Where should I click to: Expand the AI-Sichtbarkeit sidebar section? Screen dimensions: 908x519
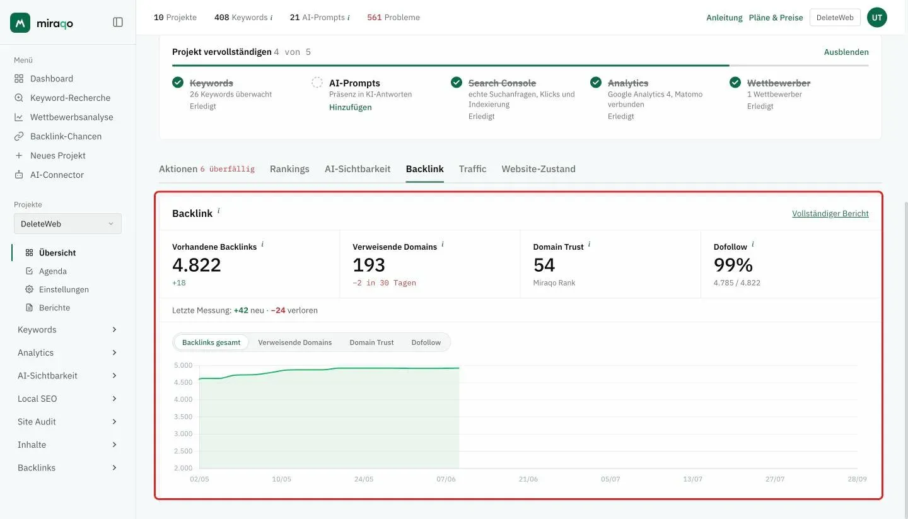67,376
